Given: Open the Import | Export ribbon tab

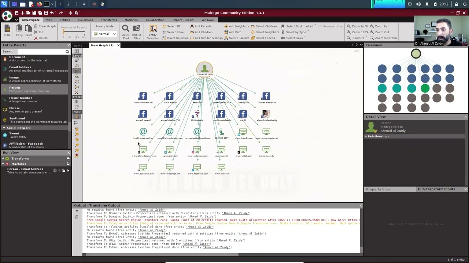Looking at the screenshot, I should [183, 20].
